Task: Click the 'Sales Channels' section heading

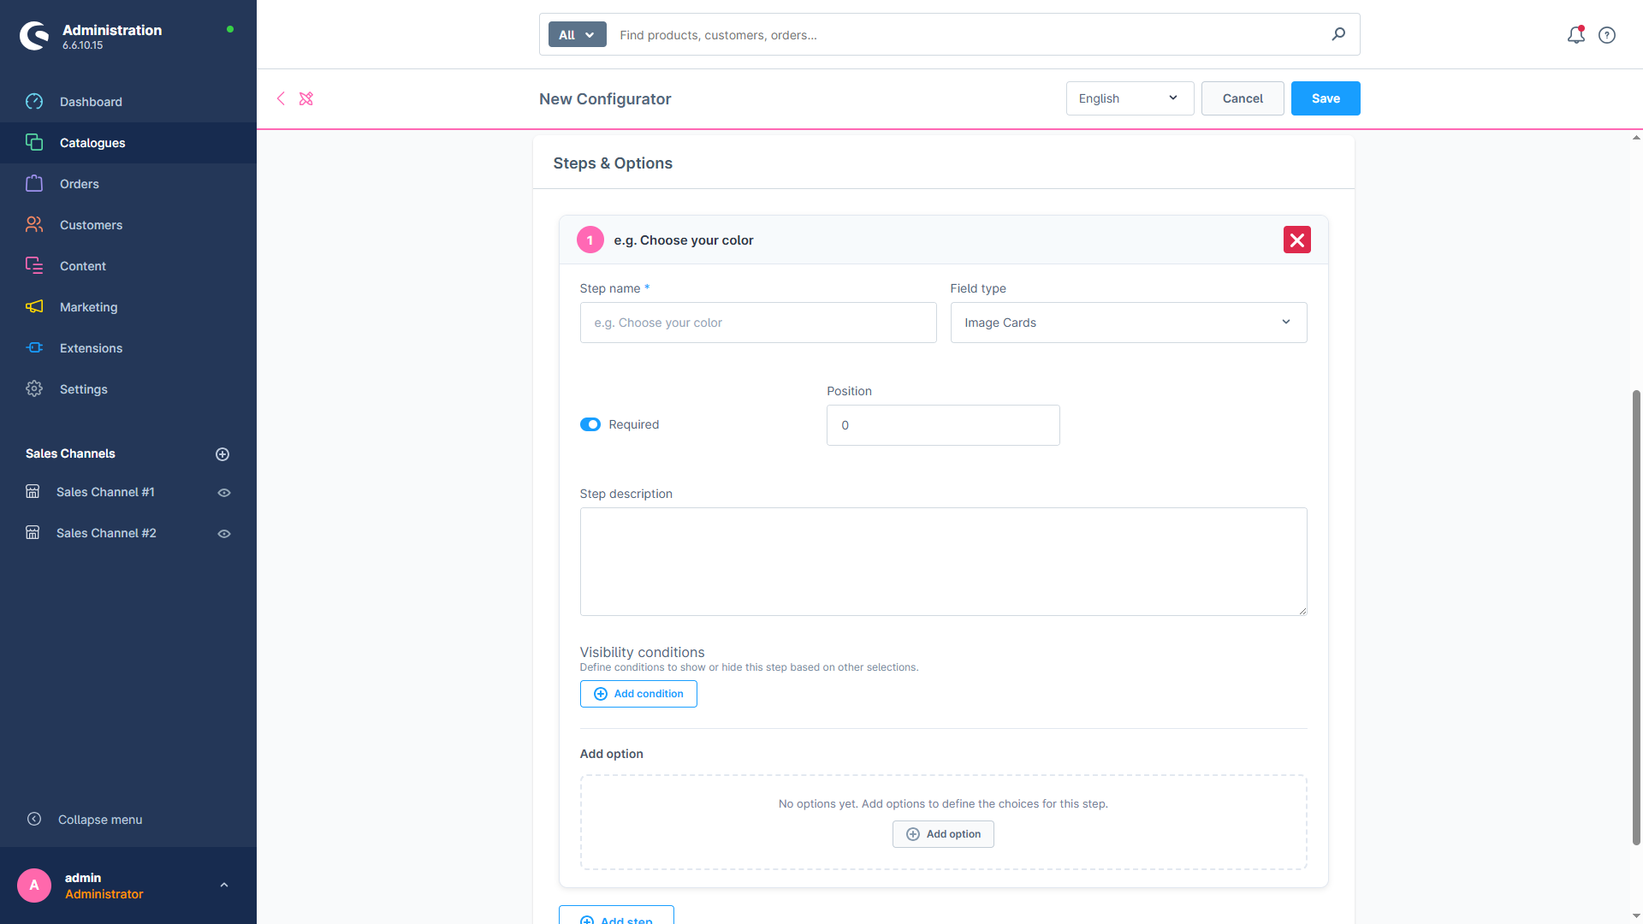Action: tap(70, 453)
